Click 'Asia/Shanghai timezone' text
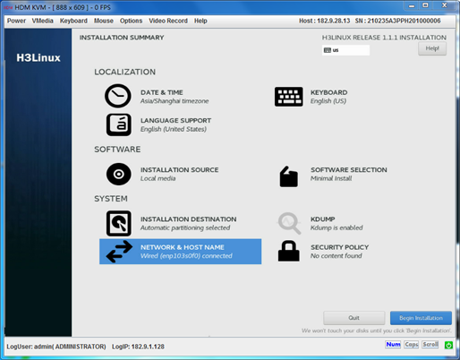Screen dimensions: 460x360 [x=175, y=101]
